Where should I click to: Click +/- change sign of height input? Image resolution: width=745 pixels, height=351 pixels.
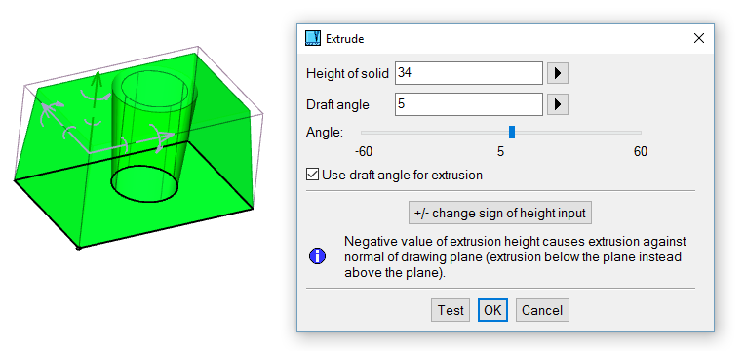[500, 213]
